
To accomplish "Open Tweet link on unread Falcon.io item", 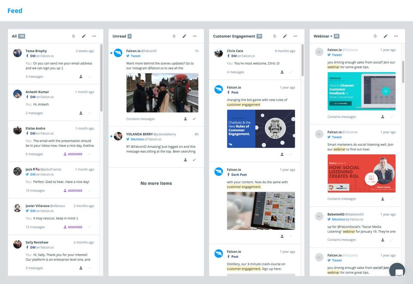I will [x=136, y=56].
